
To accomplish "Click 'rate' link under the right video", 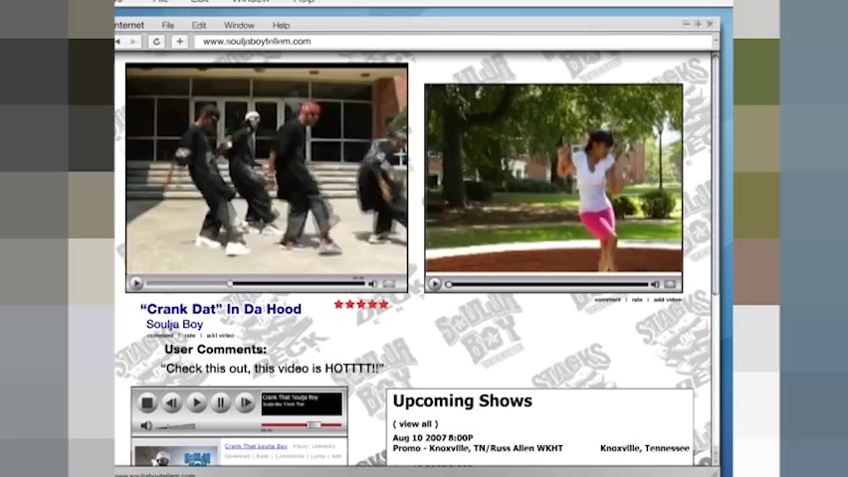I will (x=637, y=299).
